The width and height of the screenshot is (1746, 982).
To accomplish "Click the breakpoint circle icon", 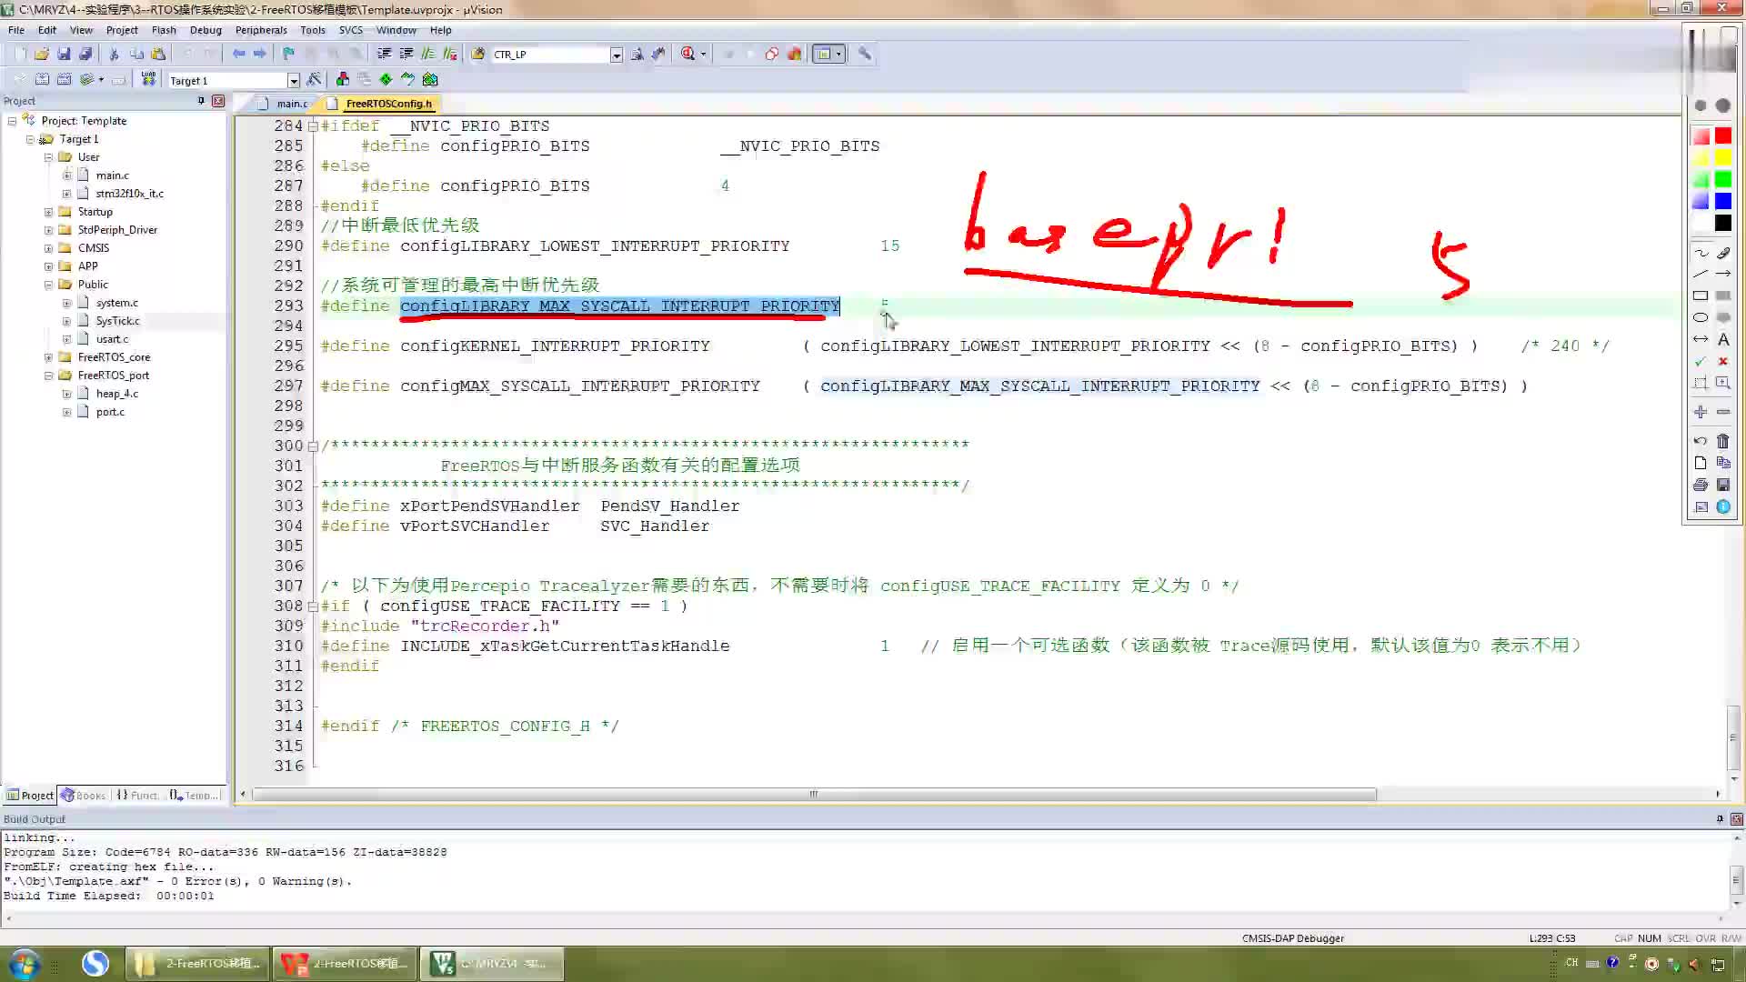I will click(771, 55).
